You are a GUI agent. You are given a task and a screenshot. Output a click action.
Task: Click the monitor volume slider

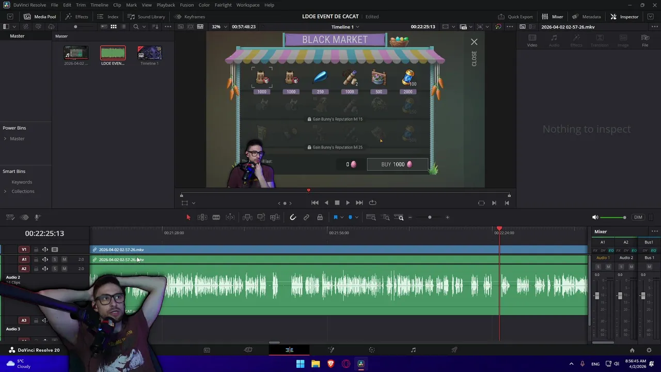(x=613, y=218)
